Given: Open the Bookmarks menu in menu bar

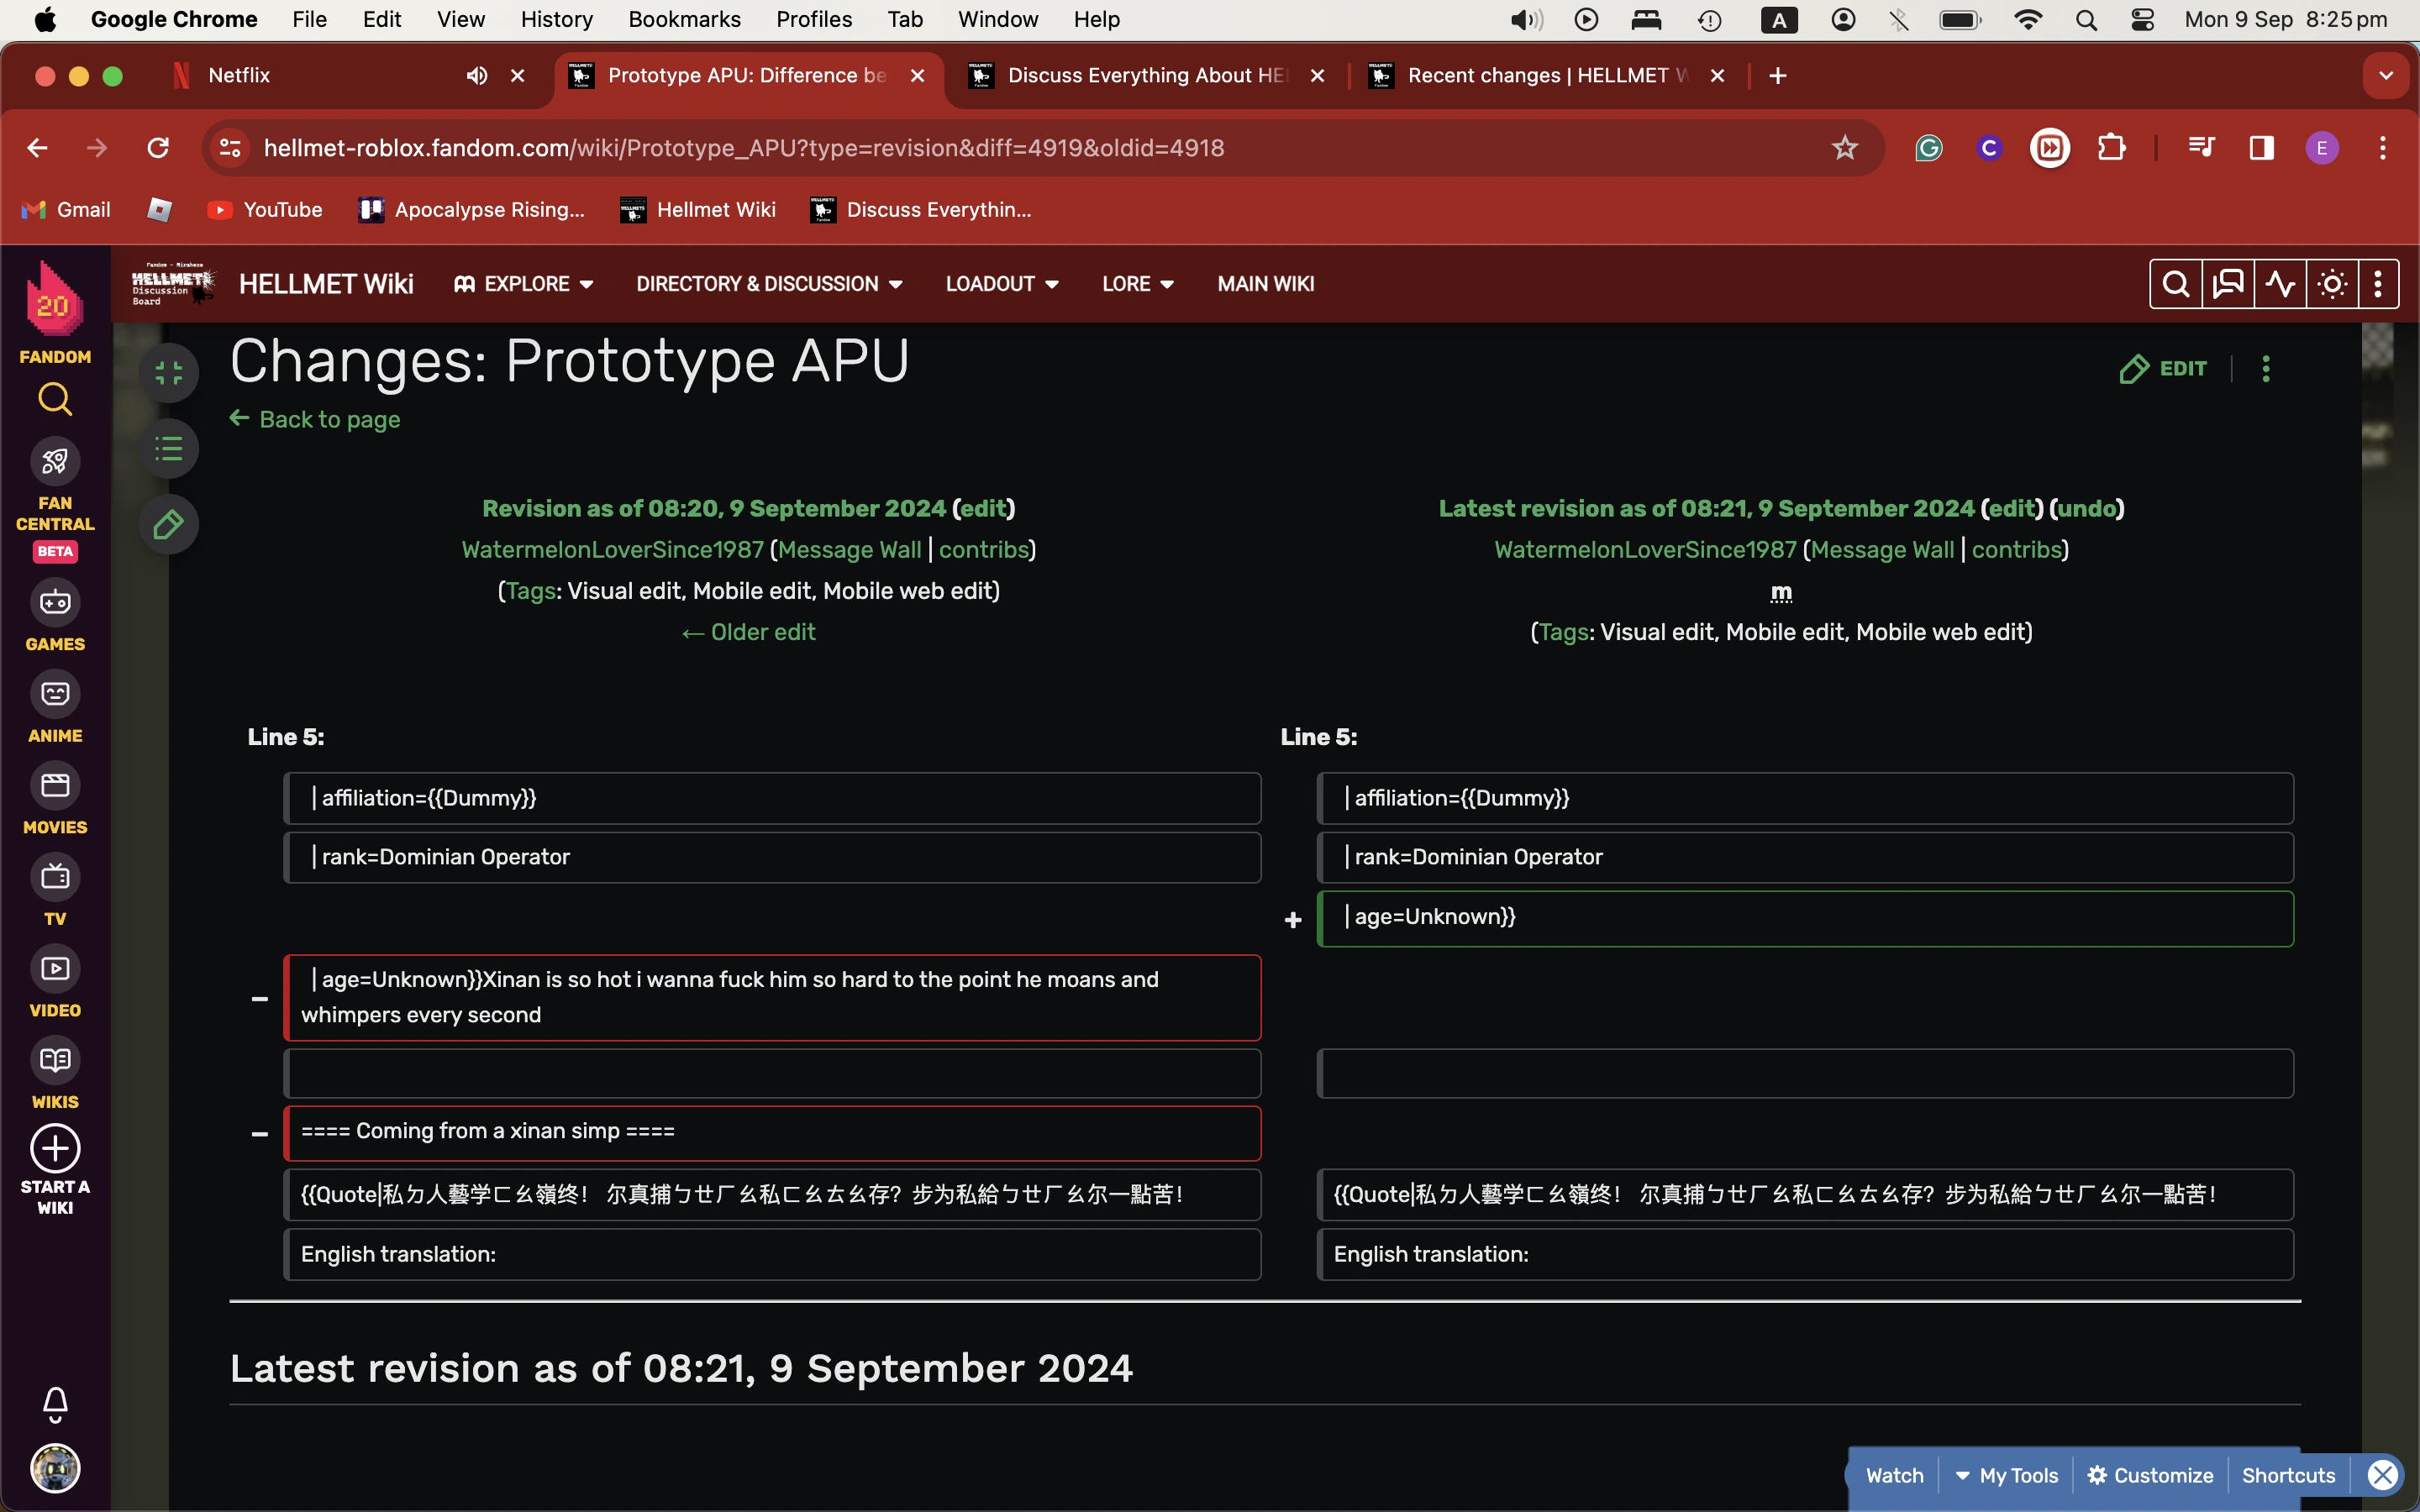Looking at the screenshot, I should point(684,19).
